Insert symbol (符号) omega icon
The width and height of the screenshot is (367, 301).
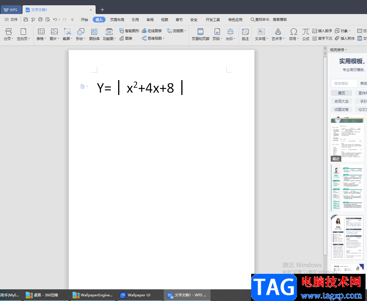tap(294, 31)
